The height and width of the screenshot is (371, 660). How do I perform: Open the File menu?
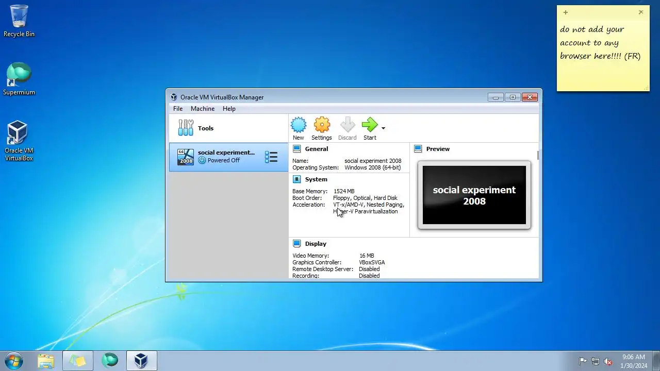point(178,109)
